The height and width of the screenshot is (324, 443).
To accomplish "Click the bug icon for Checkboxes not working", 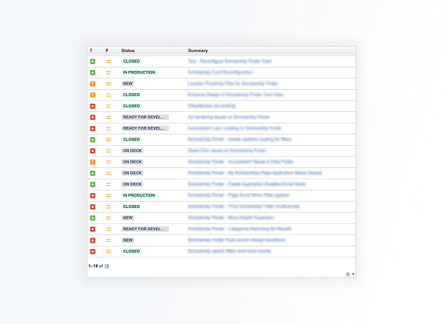I will pyautogui.click(x=93, y=106).
